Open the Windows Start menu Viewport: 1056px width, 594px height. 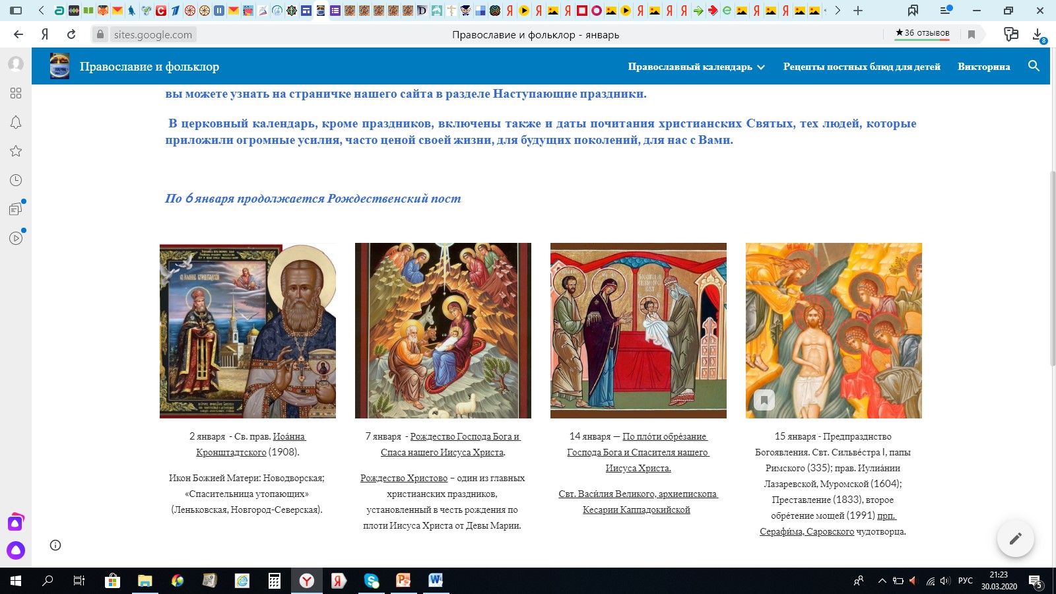[16, 581]
